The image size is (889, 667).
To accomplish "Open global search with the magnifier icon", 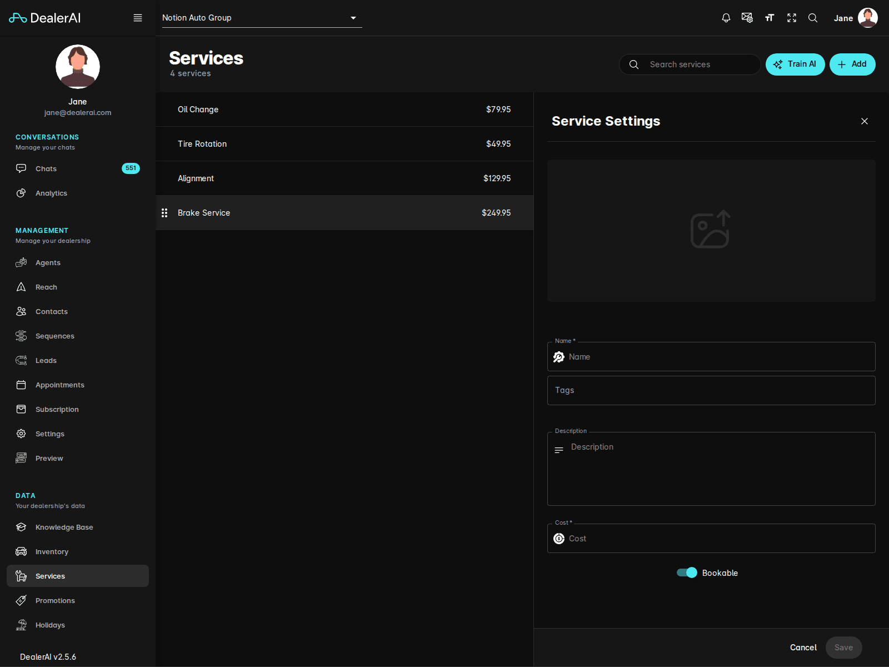I will [813, 18].
